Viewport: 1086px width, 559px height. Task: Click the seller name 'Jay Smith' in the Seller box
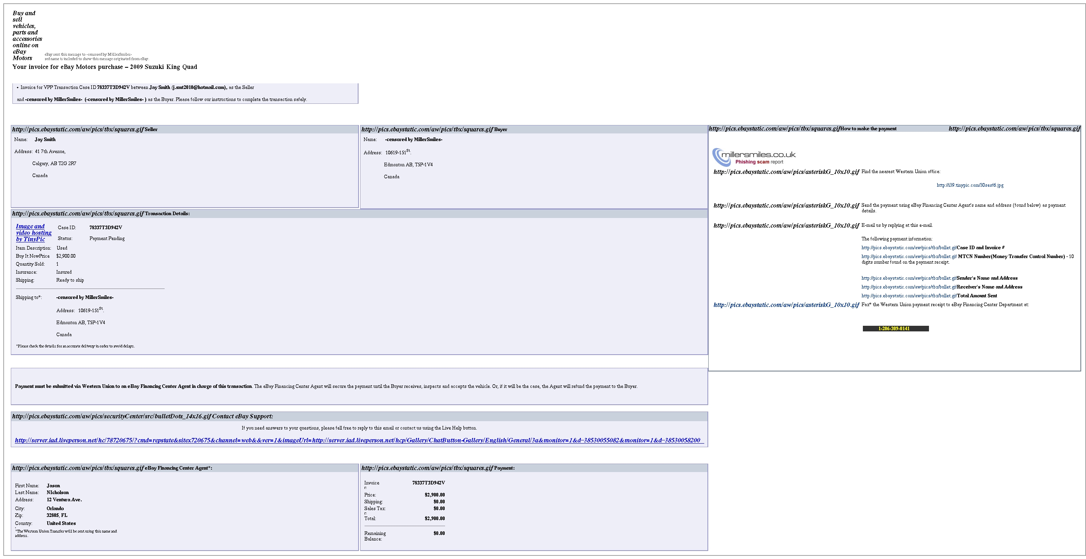(45, 139)
